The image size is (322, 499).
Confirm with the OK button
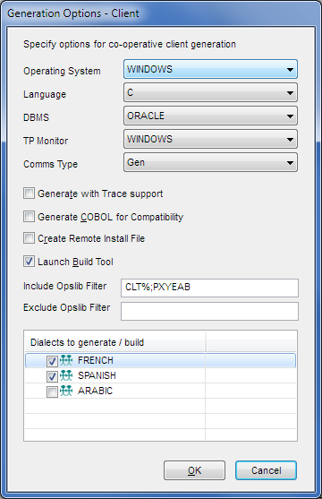pos(194,470)
